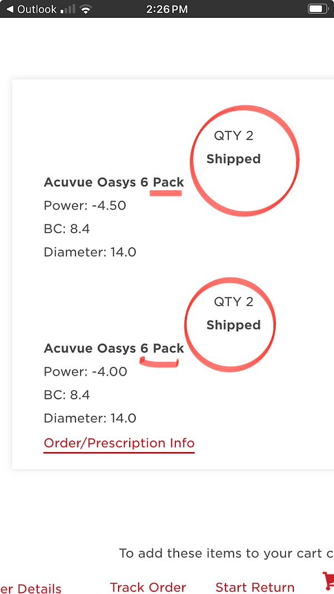Click the Start Return link
The height and width of the screenshot is (594, 334).
255,587
